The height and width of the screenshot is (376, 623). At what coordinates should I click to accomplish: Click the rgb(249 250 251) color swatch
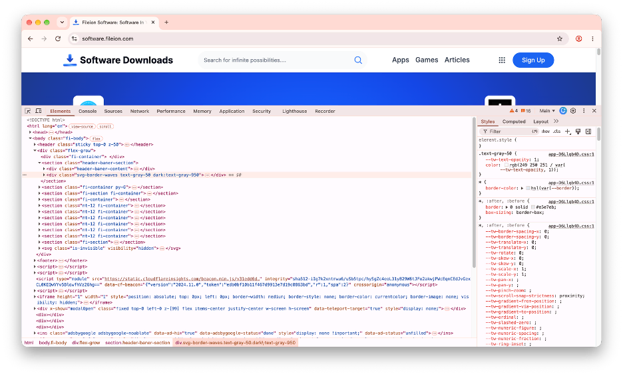[x=507, y=165]
